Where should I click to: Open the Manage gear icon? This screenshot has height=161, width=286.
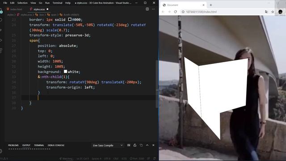(x=1, y=151)
